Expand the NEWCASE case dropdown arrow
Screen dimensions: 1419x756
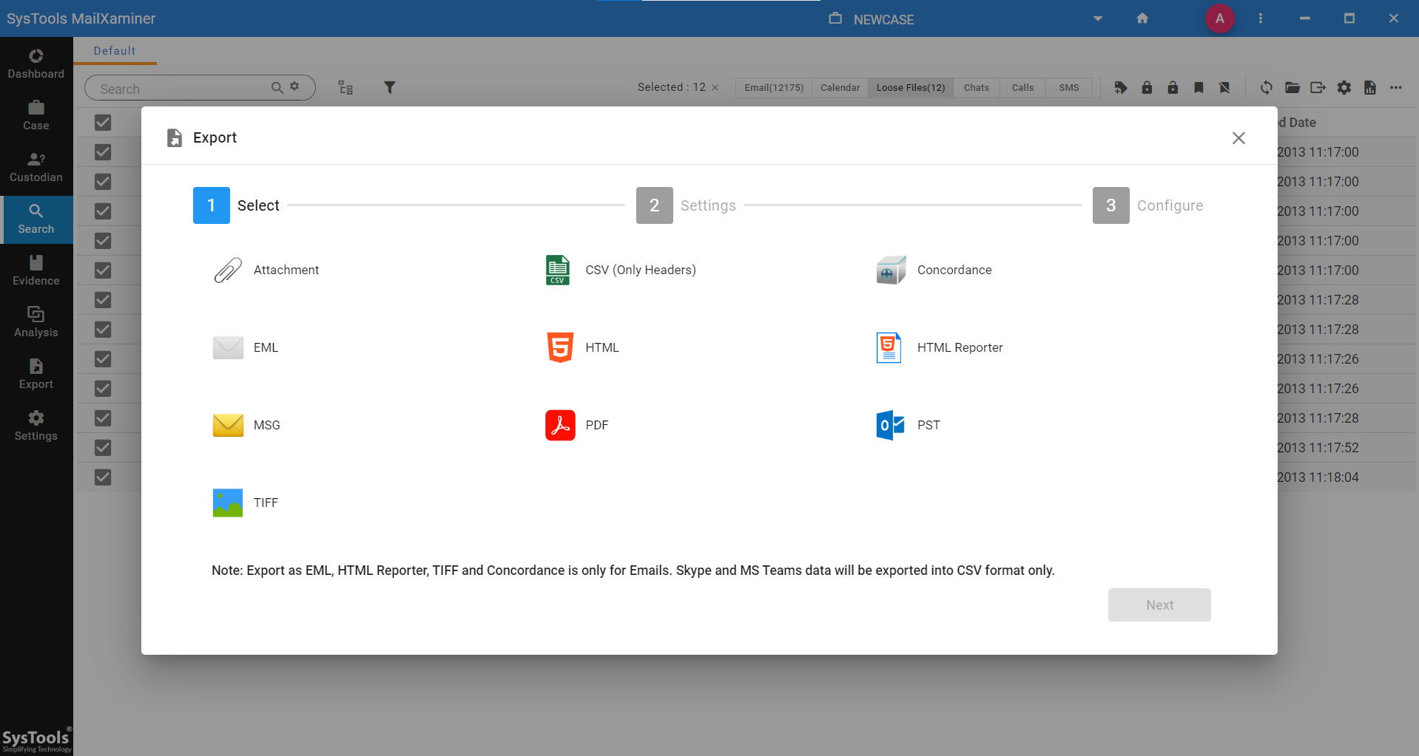(x=1098, y=19)
